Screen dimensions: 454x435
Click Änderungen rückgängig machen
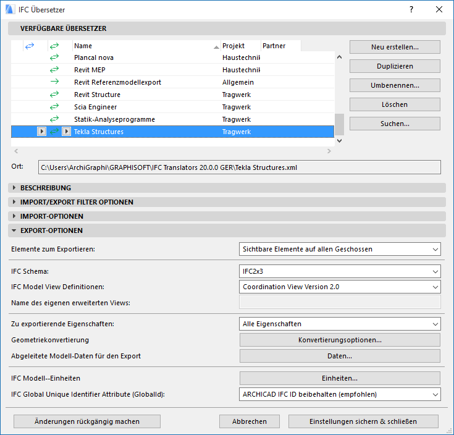(87, 421)
